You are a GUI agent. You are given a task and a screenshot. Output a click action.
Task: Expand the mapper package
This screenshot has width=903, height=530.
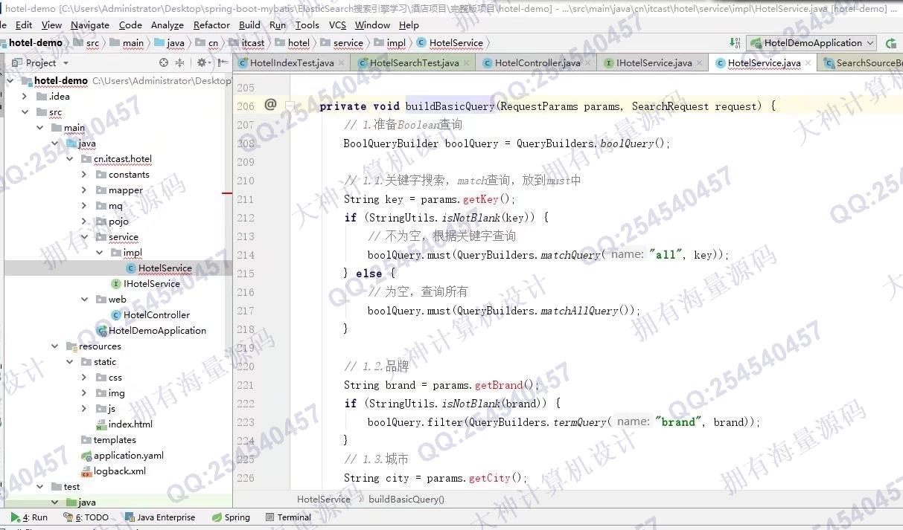(x=84, y=190)
